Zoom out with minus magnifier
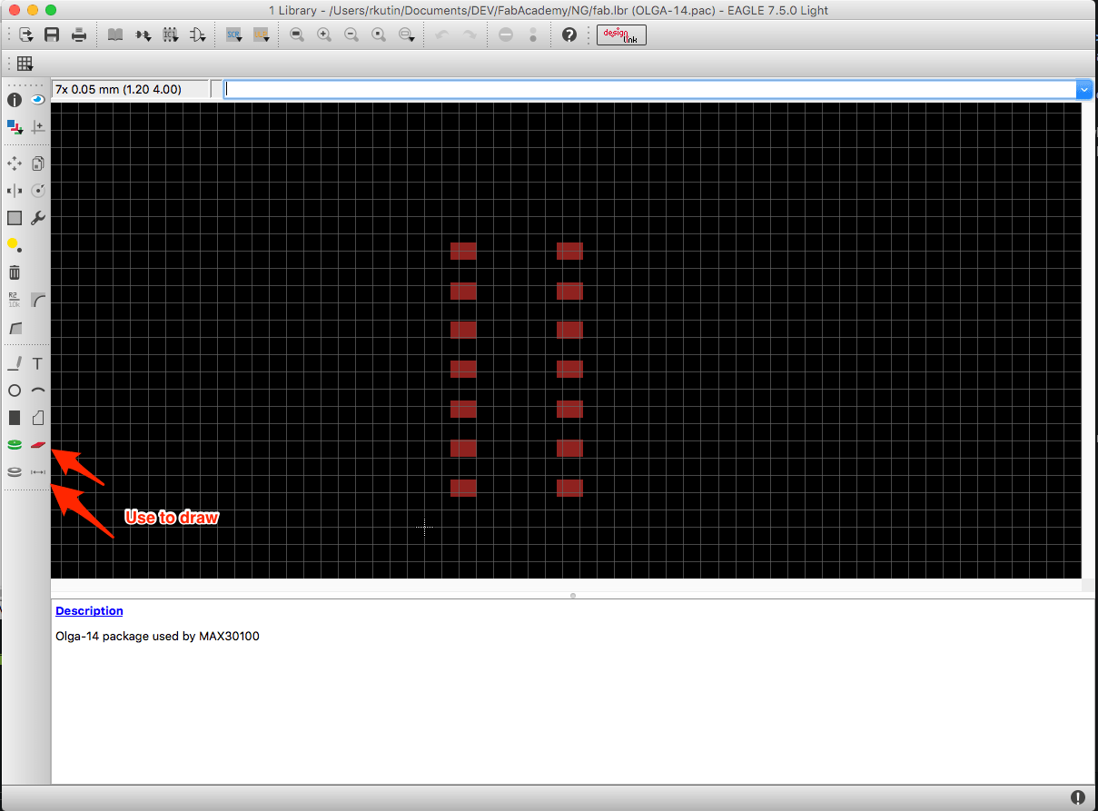 (x=351, y=35)
